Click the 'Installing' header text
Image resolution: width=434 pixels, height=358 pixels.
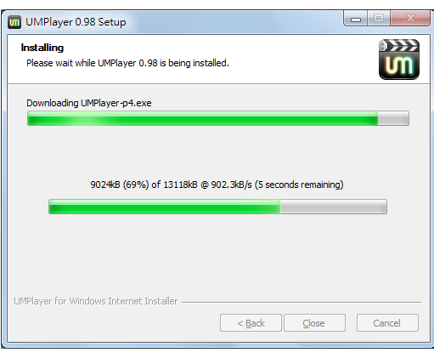(x=42, y=48)
